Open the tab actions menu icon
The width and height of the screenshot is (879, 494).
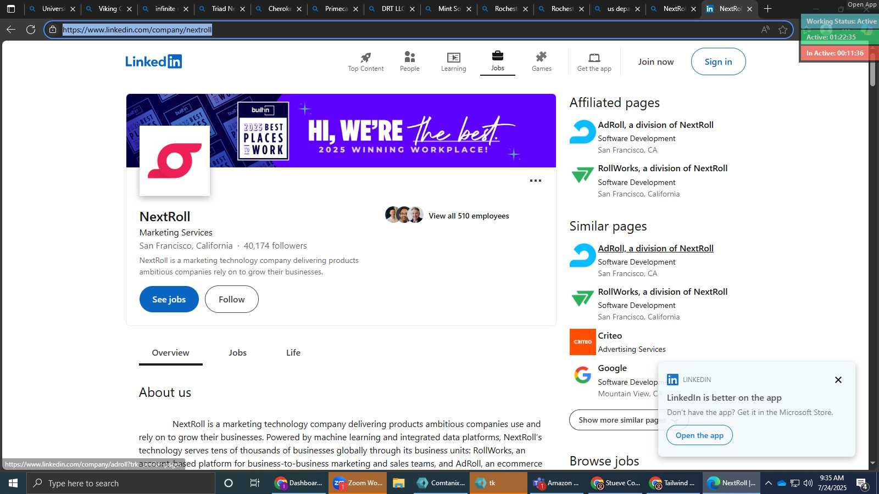pyautogui.click(x=10, y=9)
